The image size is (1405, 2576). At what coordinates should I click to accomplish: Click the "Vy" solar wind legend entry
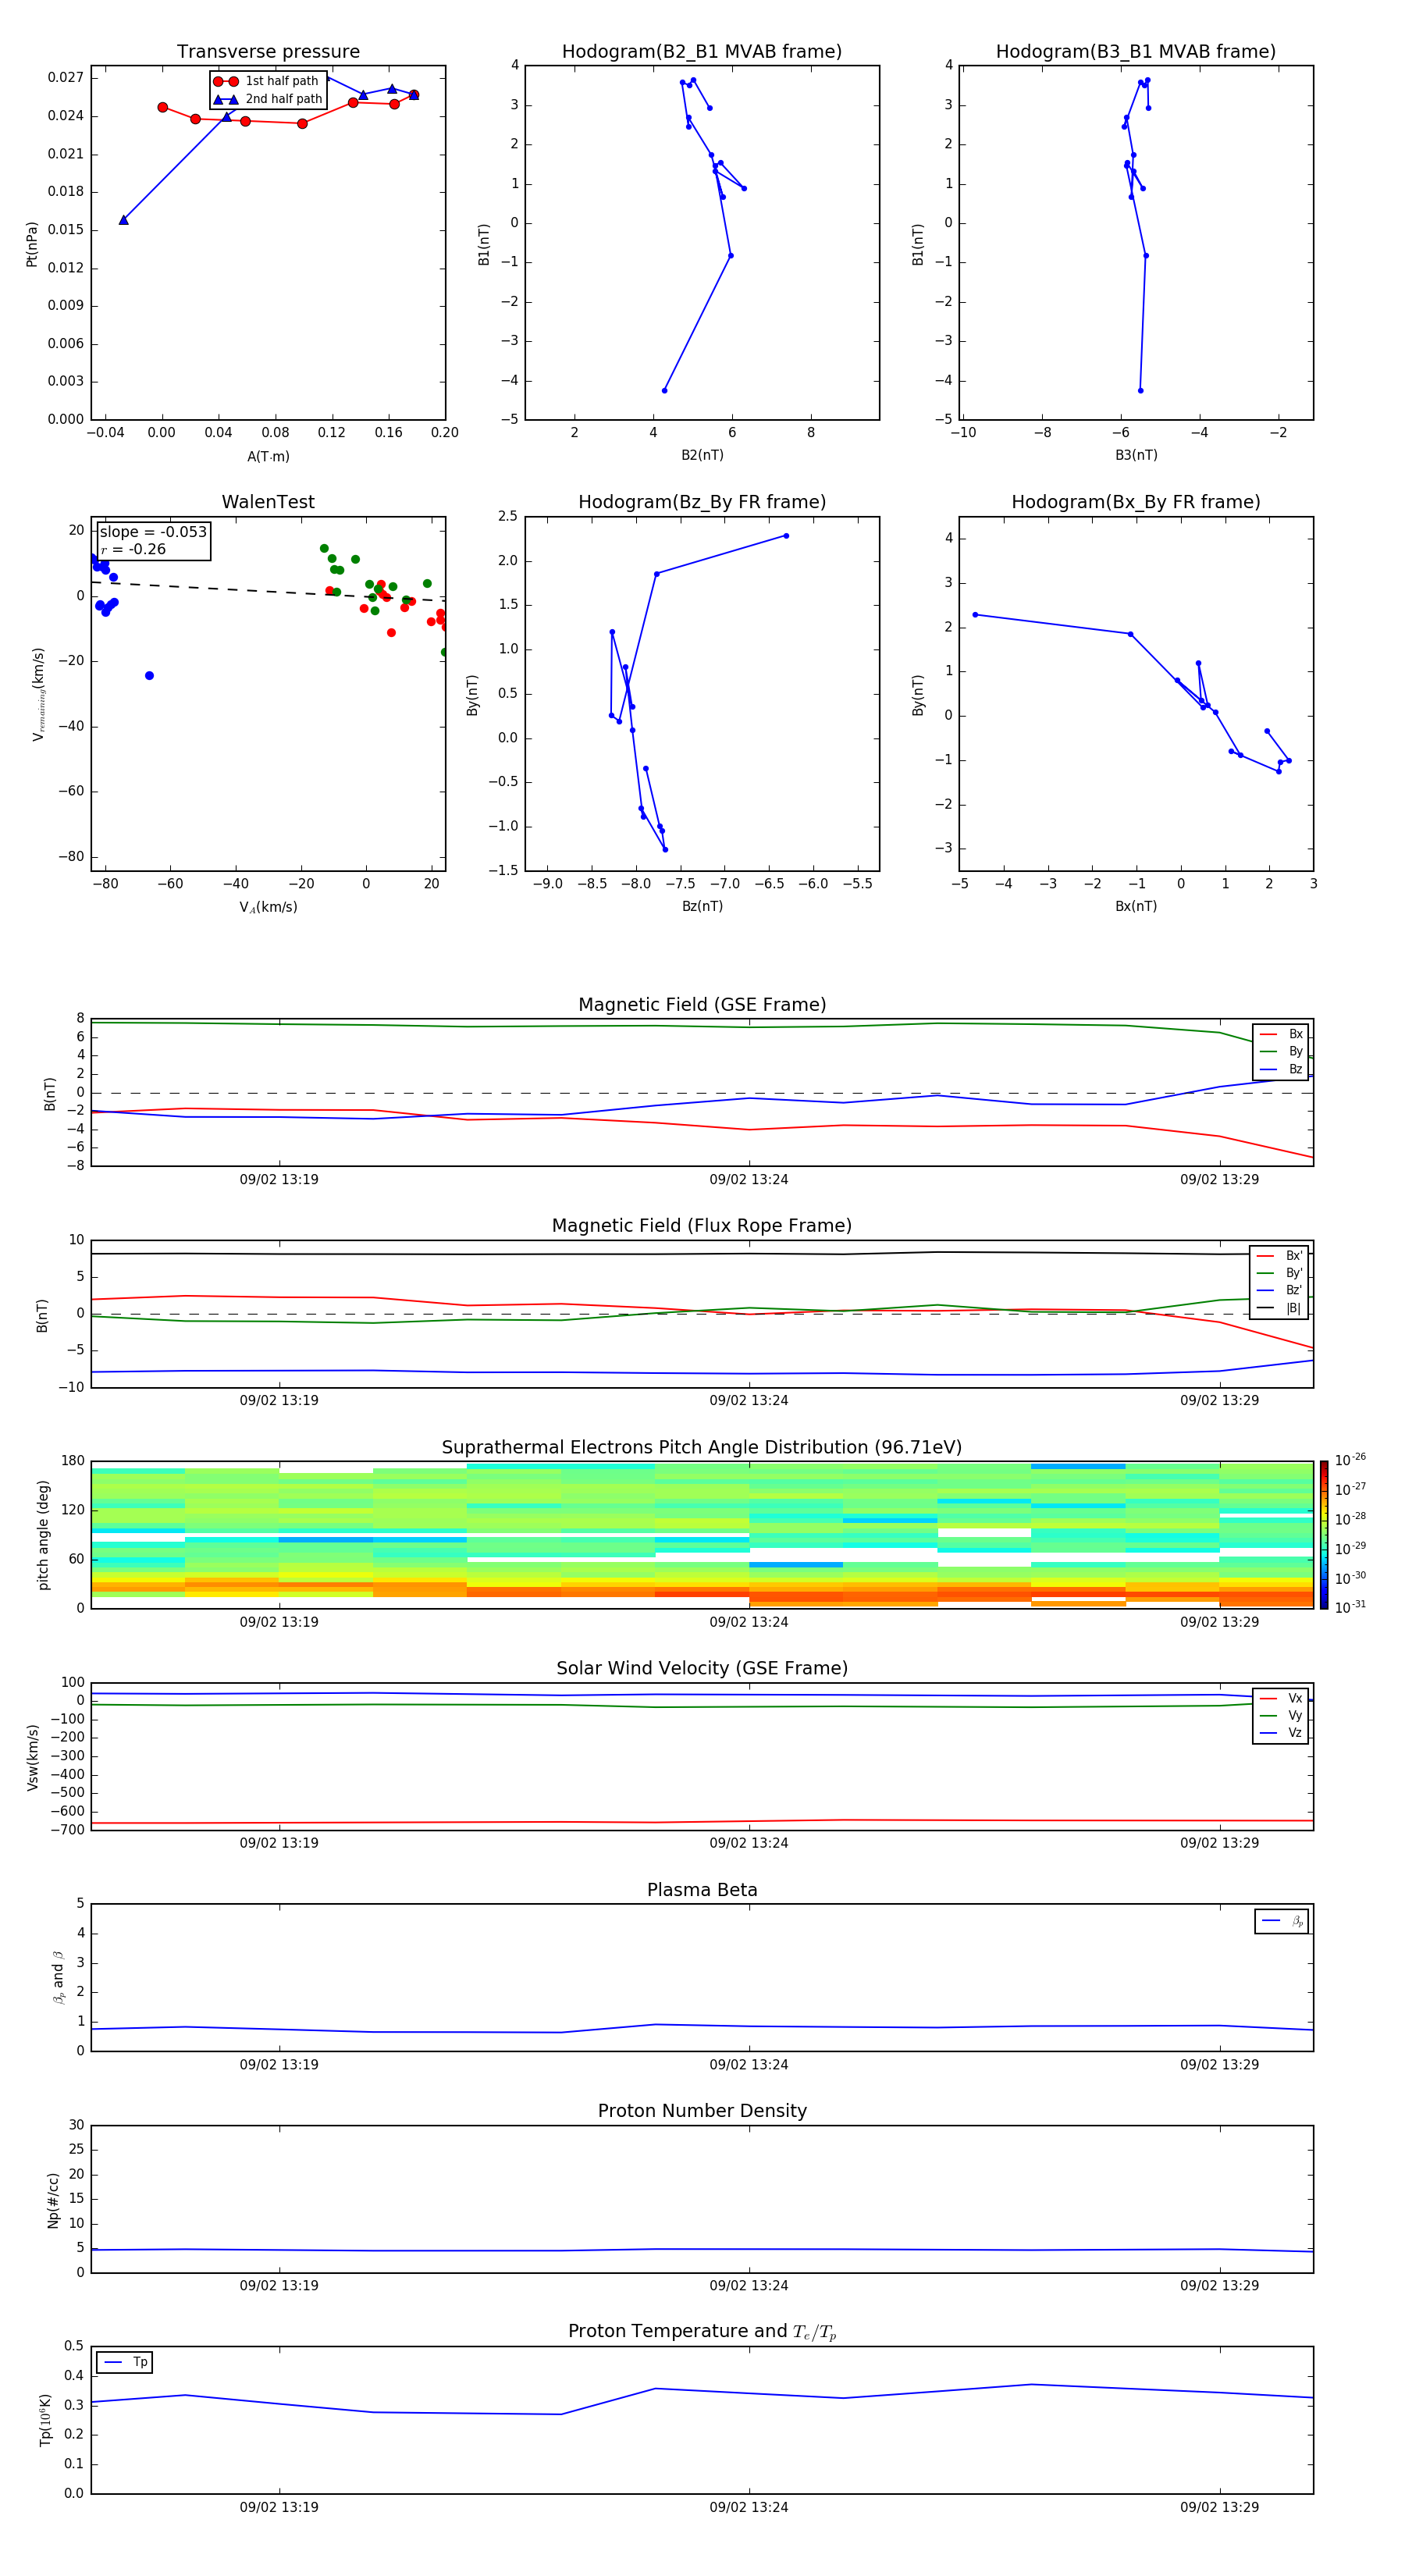[x=1281, y=1715]
